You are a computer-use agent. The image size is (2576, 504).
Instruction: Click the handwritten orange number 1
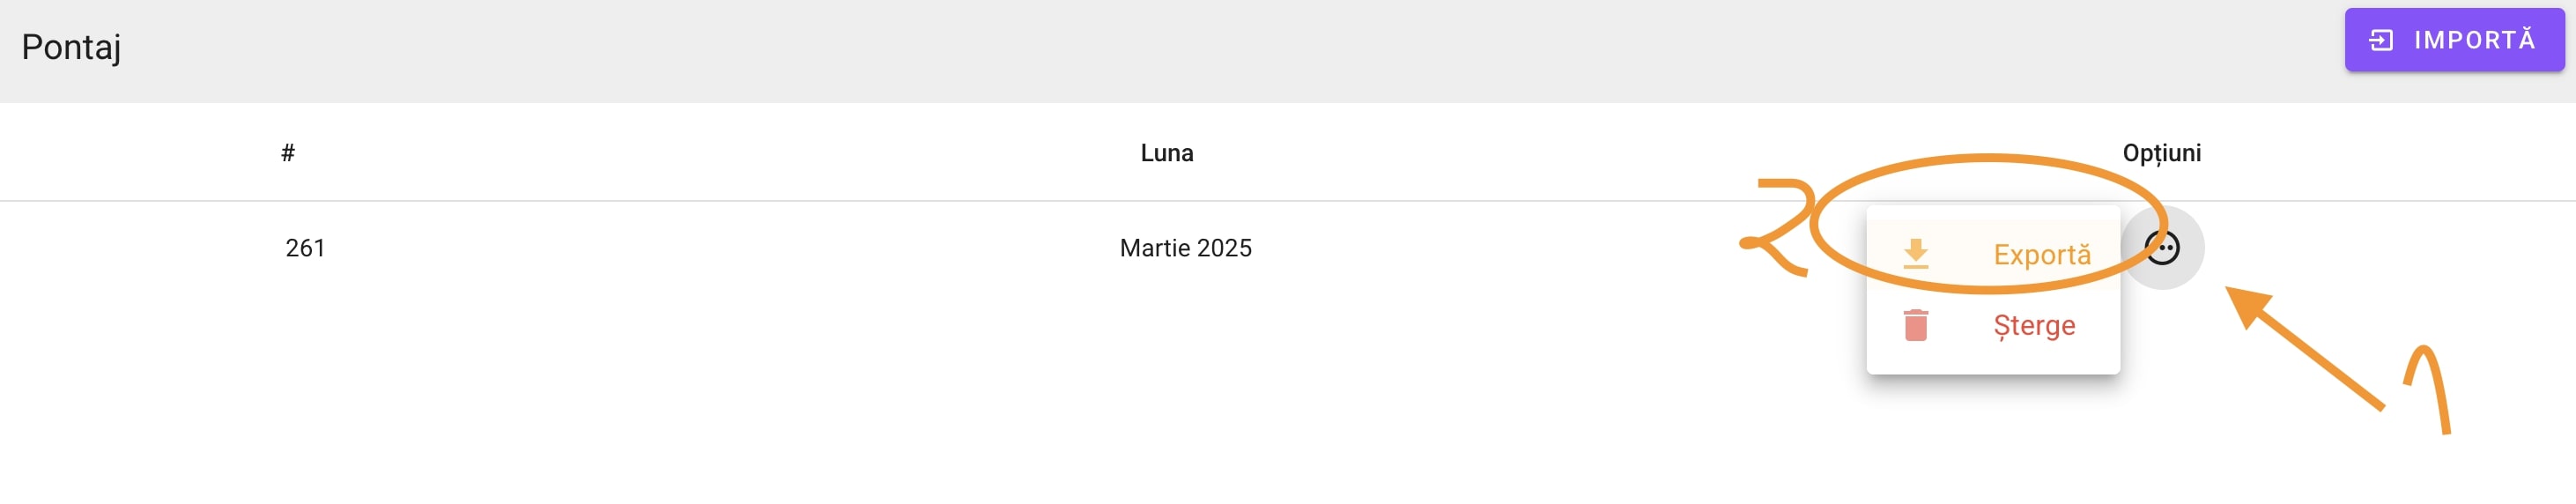click(x=2429, y=390)
